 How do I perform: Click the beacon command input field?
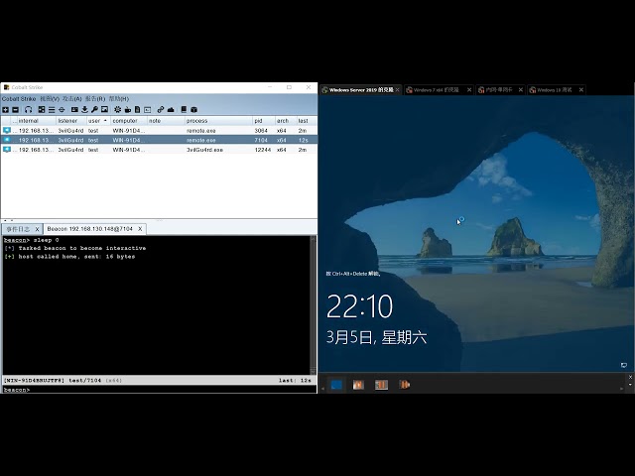tap(172, 390)
